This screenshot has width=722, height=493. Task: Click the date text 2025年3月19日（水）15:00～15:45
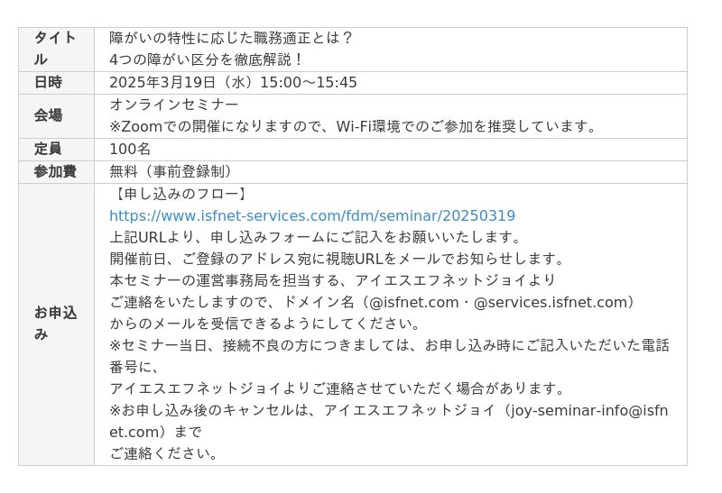click(233, 82)
